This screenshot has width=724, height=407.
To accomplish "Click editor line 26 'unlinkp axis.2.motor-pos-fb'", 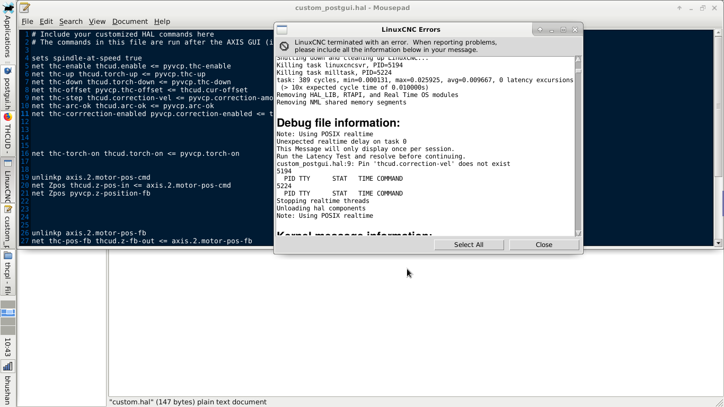I will [89, 233].
